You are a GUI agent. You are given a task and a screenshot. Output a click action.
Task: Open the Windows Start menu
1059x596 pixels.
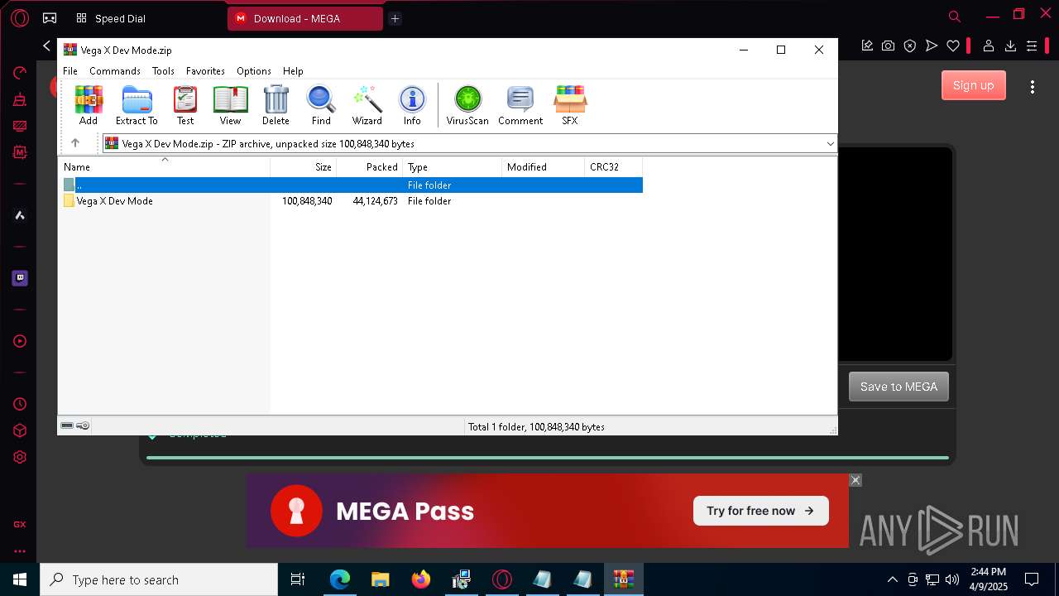coord(20,579)
